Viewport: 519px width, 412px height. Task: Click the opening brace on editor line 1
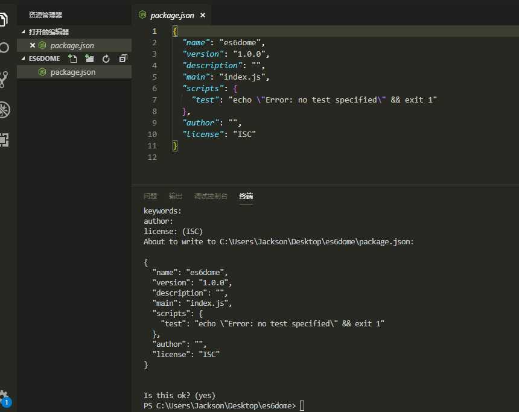[175, 31]
